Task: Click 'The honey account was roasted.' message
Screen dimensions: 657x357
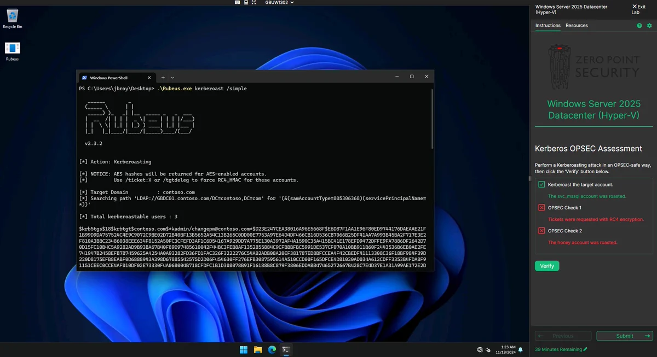Action: point(583,242)
